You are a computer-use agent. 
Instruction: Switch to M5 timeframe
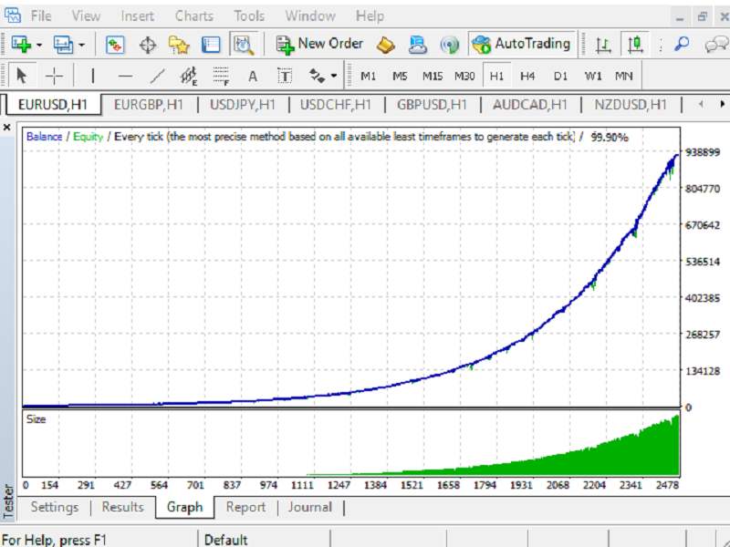(400, 76)
